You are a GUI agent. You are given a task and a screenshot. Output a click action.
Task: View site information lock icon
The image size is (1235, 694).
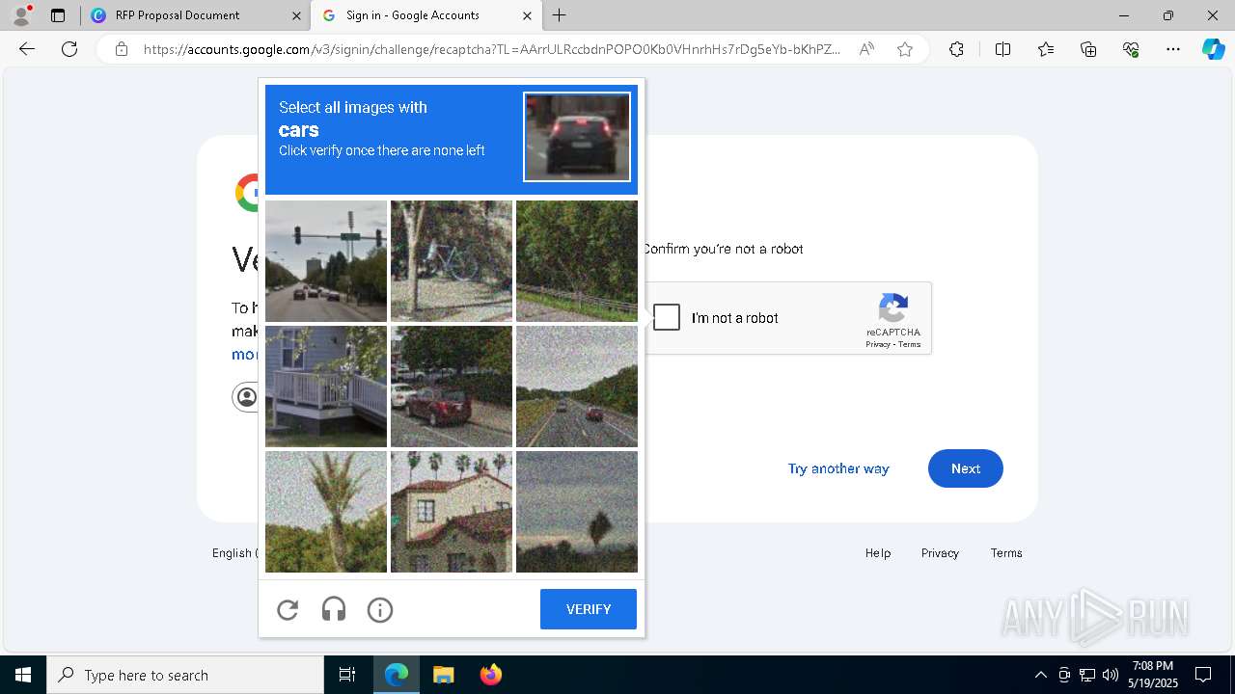pos(122,49)
